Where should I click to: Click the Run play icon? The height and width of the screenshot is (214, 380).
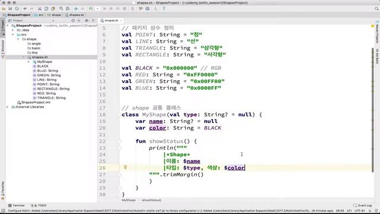104,9
